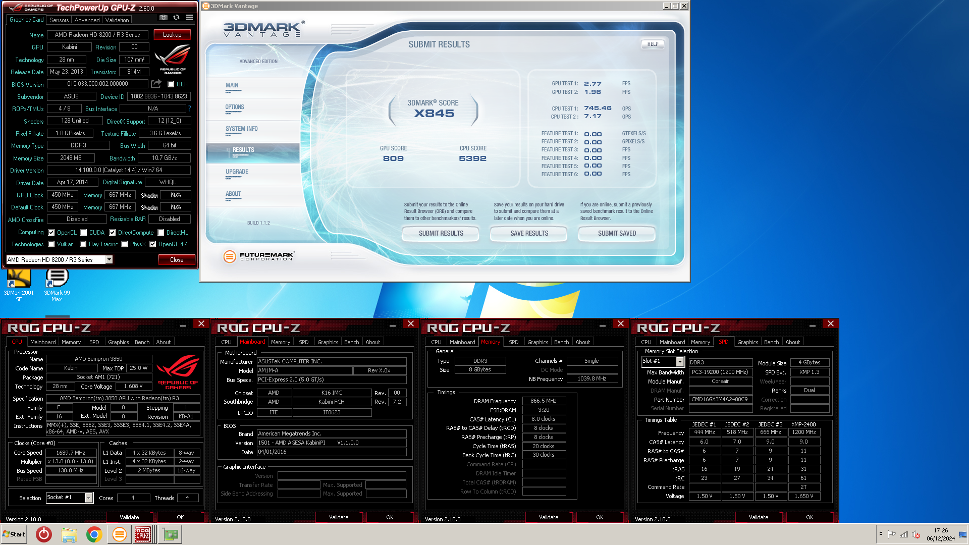Click OK in the CPU-Z Memory window
969x545 pixels.
click(600, 517)
